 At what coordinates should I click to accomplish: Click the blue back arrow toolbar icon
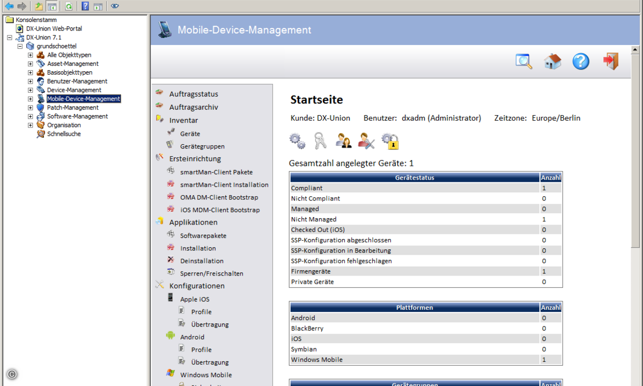click(9, 6)
